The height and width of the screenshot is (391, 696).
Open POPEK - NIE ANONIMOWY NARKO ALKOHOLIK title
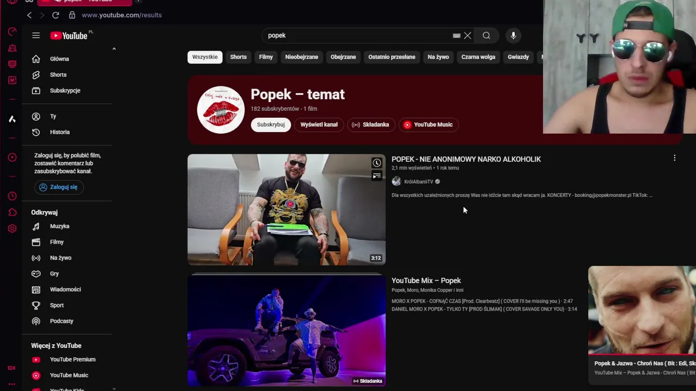(466, 159)
